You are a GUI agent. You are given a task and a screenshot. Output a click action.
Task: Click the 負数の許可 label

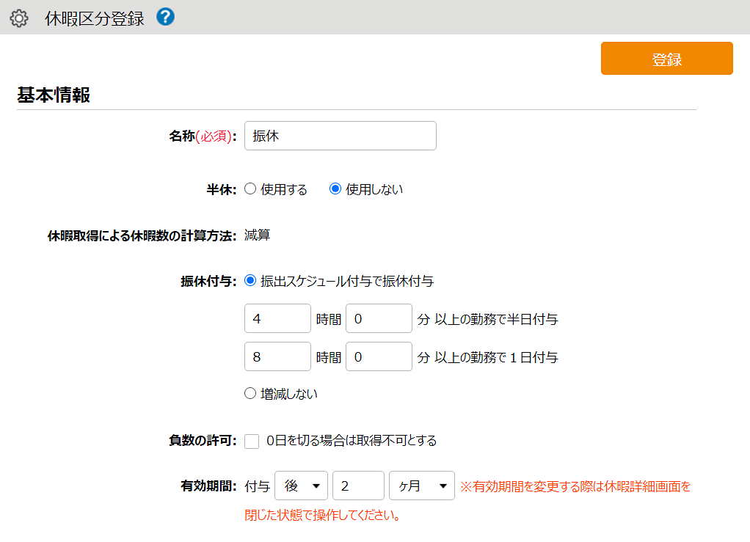(203, 440)
